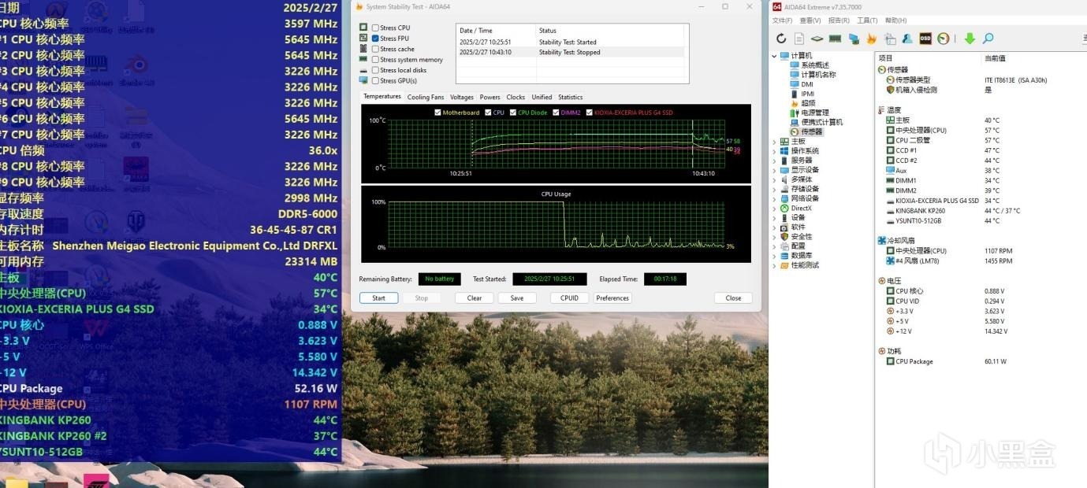Toggle DIMM2 graph checkbox

click(x=557, y=113)
